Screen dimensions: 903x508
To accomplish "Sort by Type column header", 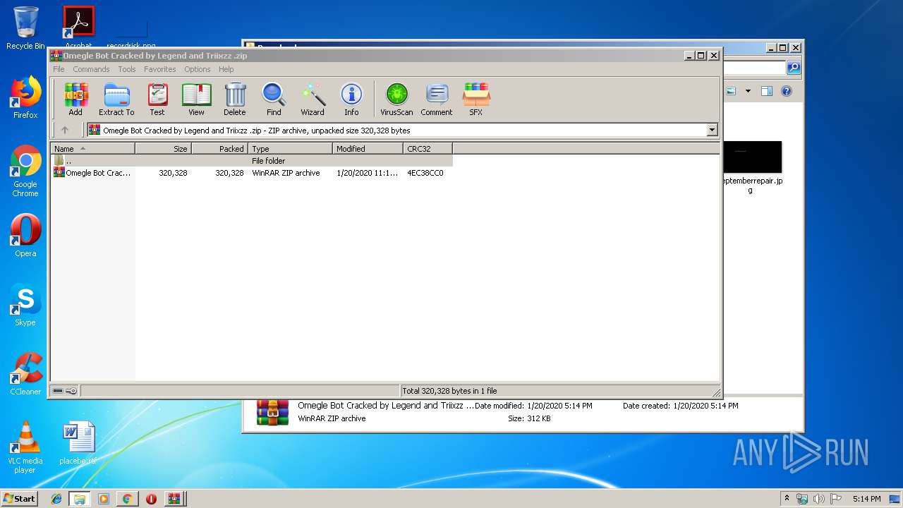I will point(290,149).
